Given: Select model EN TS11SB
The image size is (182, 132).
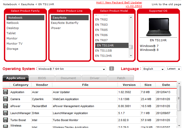Looking at the screenshot, I should click(104, 51).
